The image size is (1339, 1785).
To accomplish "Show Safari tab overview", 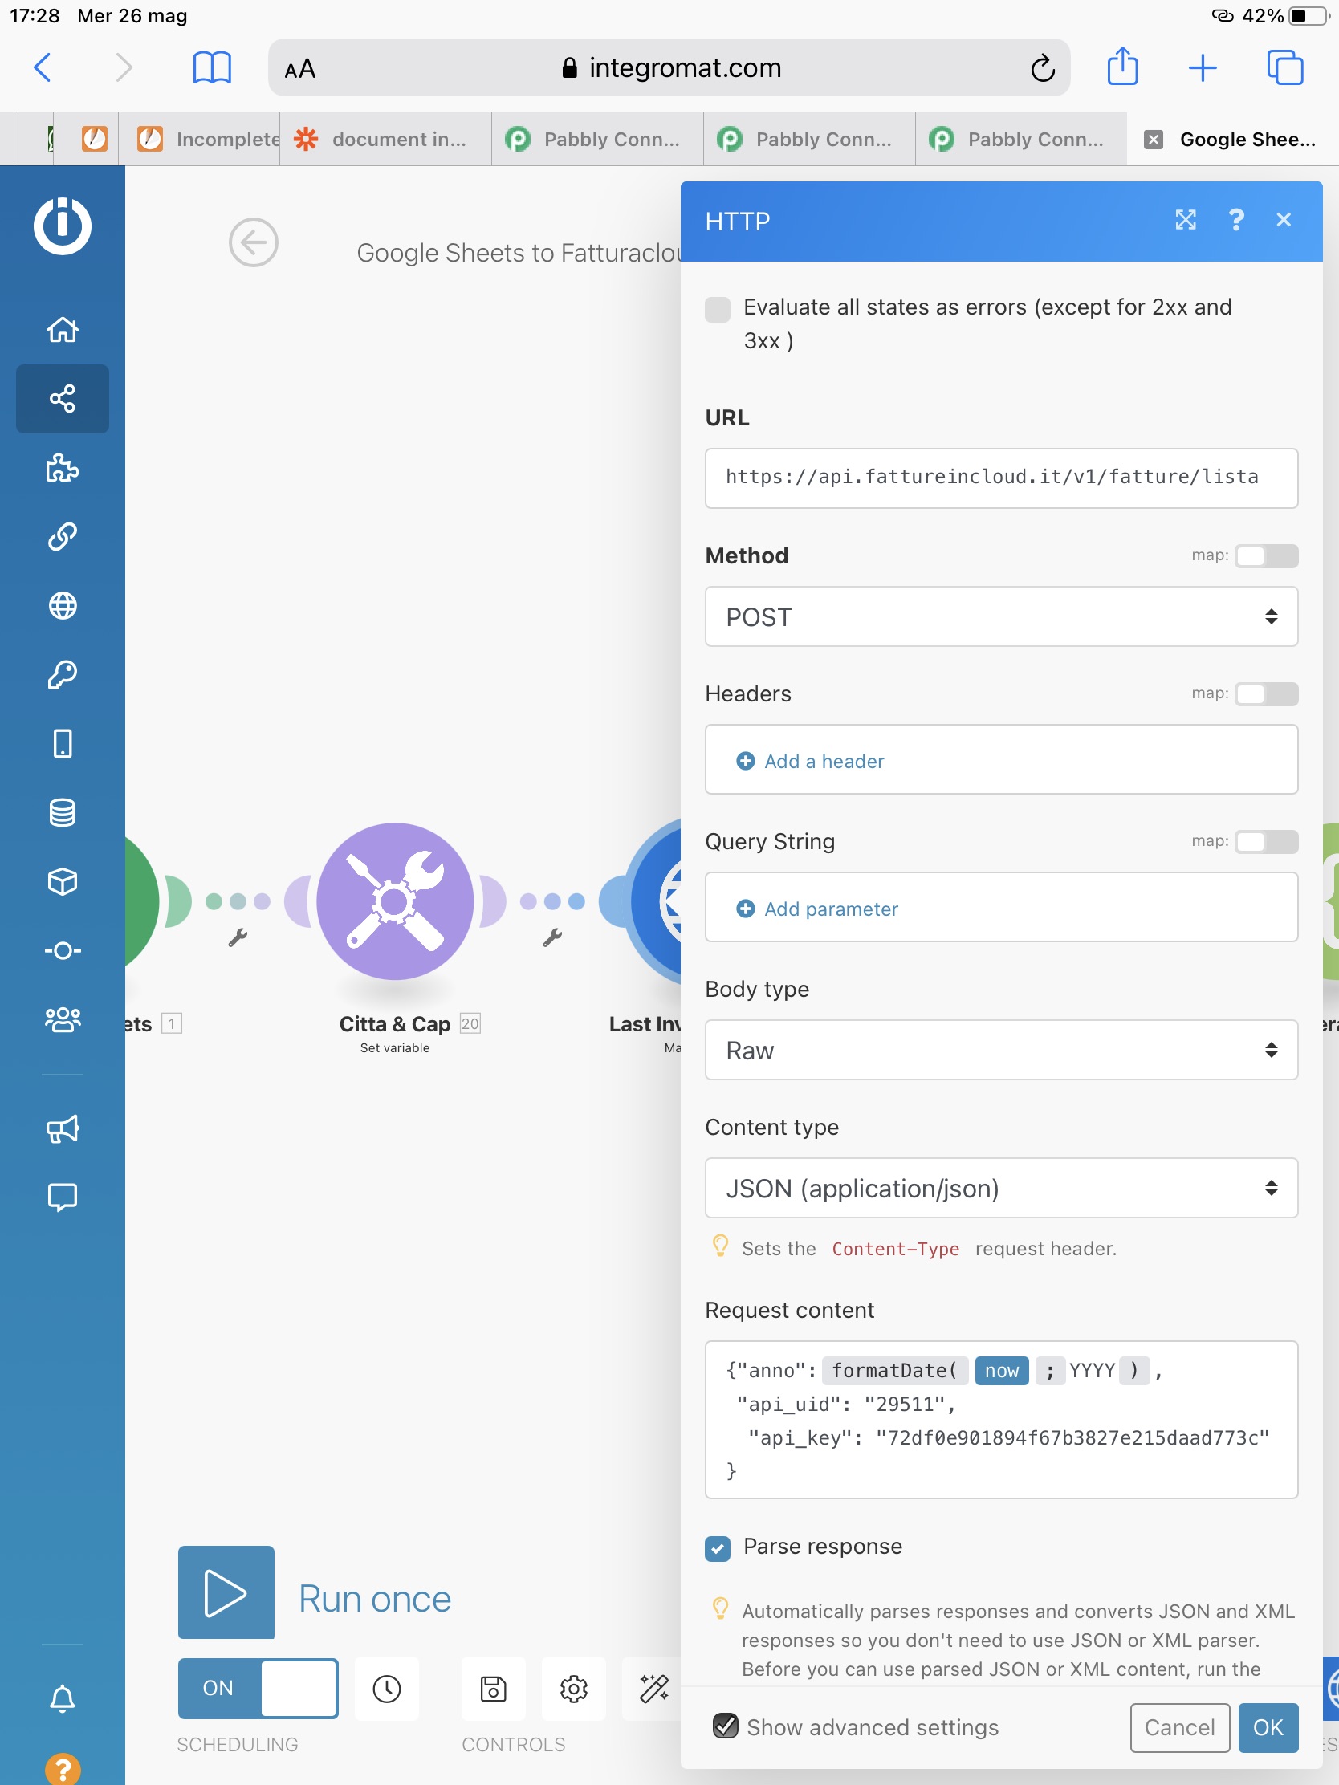I will [1285, 67].
